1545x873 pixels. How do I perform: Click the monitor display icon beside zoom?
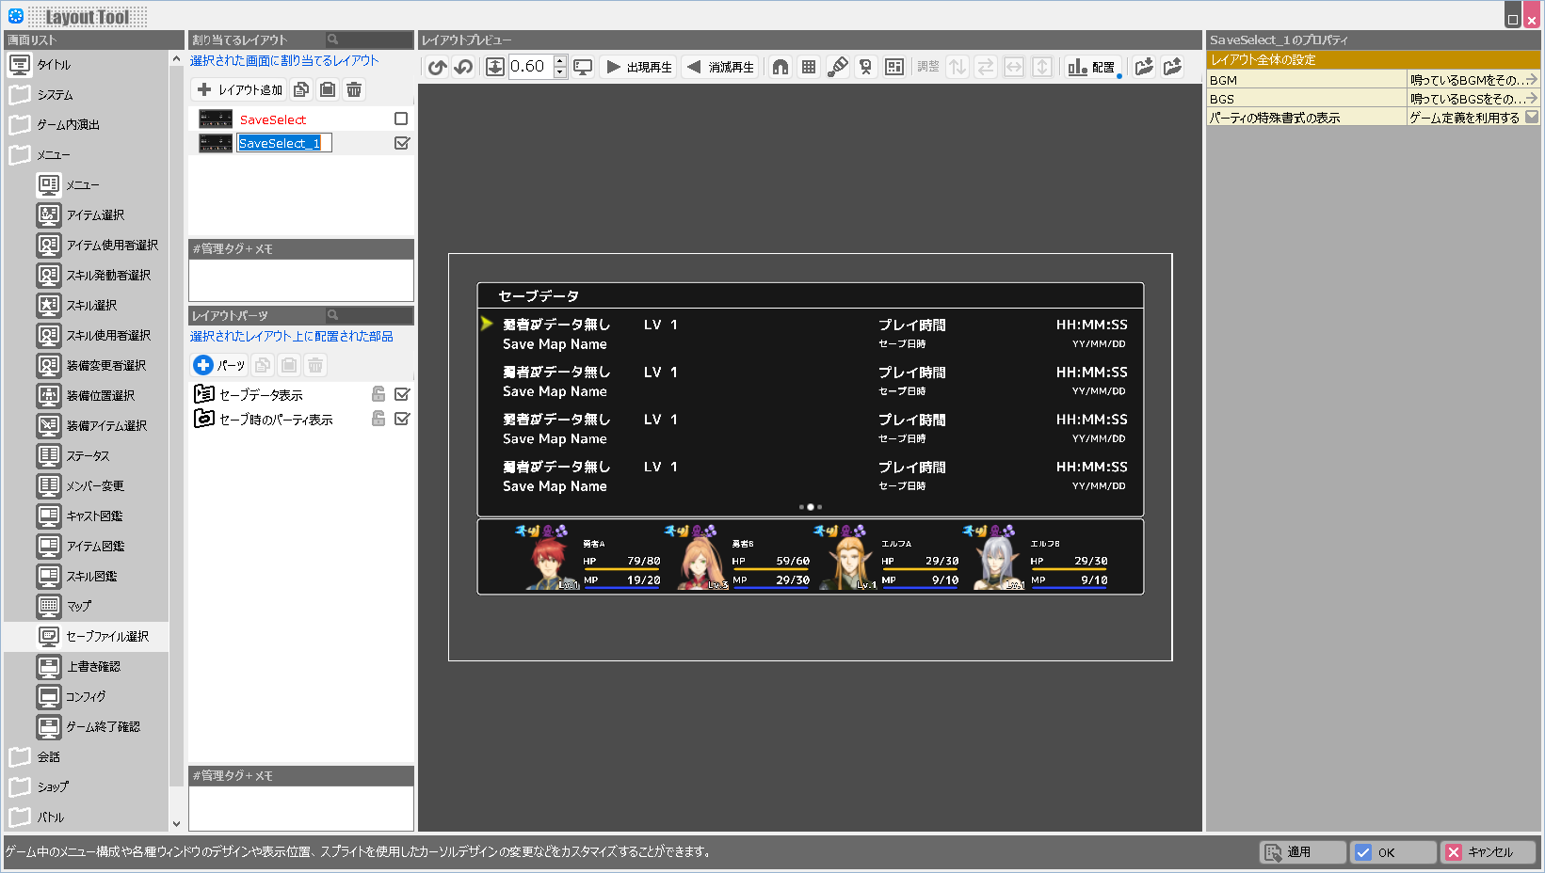coord(584,67)
